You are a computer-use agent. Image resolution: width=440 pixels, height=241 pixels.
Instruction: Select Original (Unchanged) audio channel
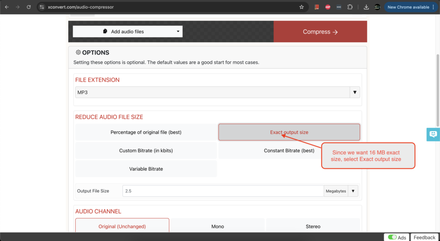pos(122,226)
